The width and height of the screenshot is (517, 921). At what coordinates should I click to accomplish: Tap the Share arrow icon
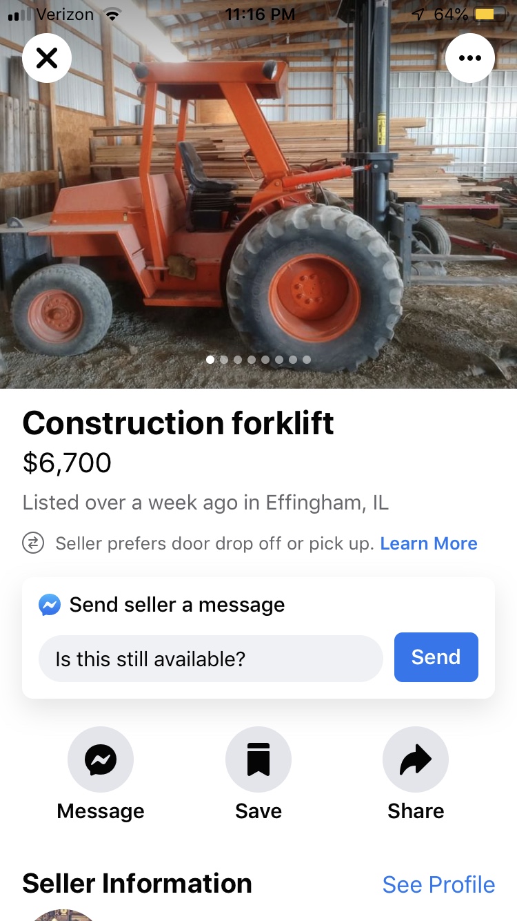(x=416, y=759)
